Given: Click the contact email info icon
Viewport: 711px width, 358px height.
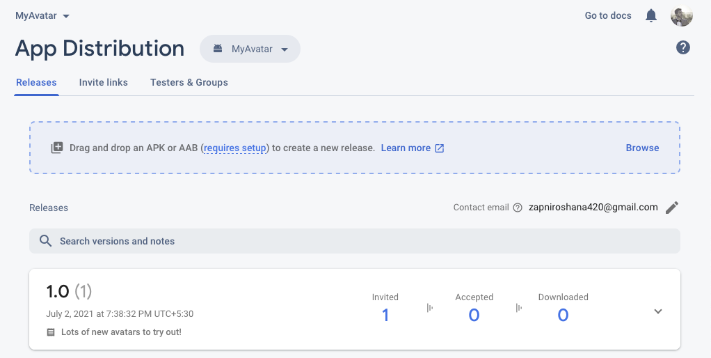Looking at the screenshot, I should pos(518,208).
